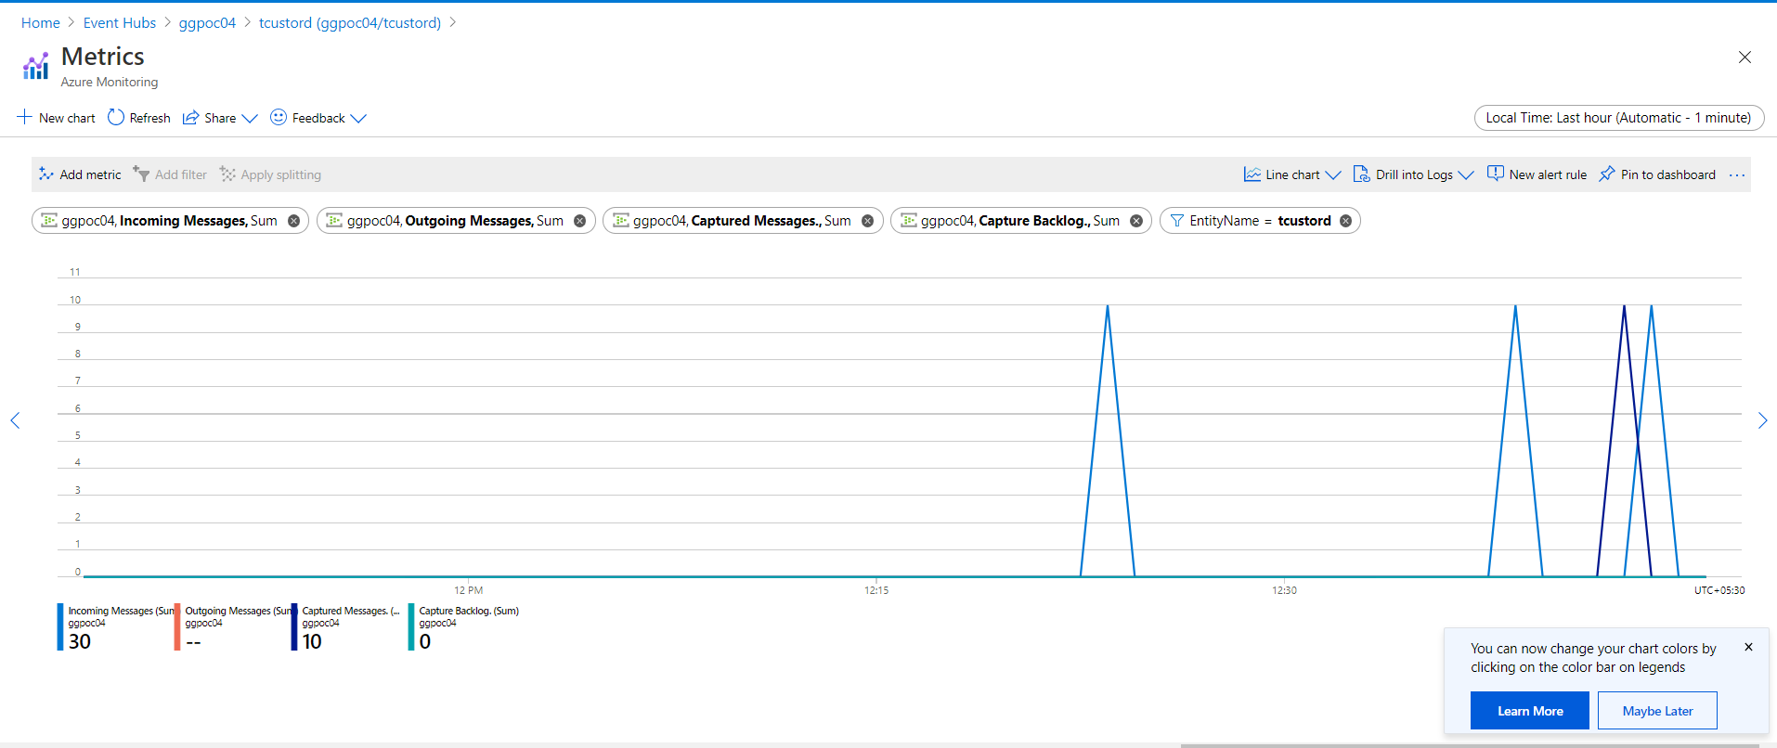Viewport: 1777px width, 748px height.
Task: Click the New alert rule icon
Action: coord(1496,174)
